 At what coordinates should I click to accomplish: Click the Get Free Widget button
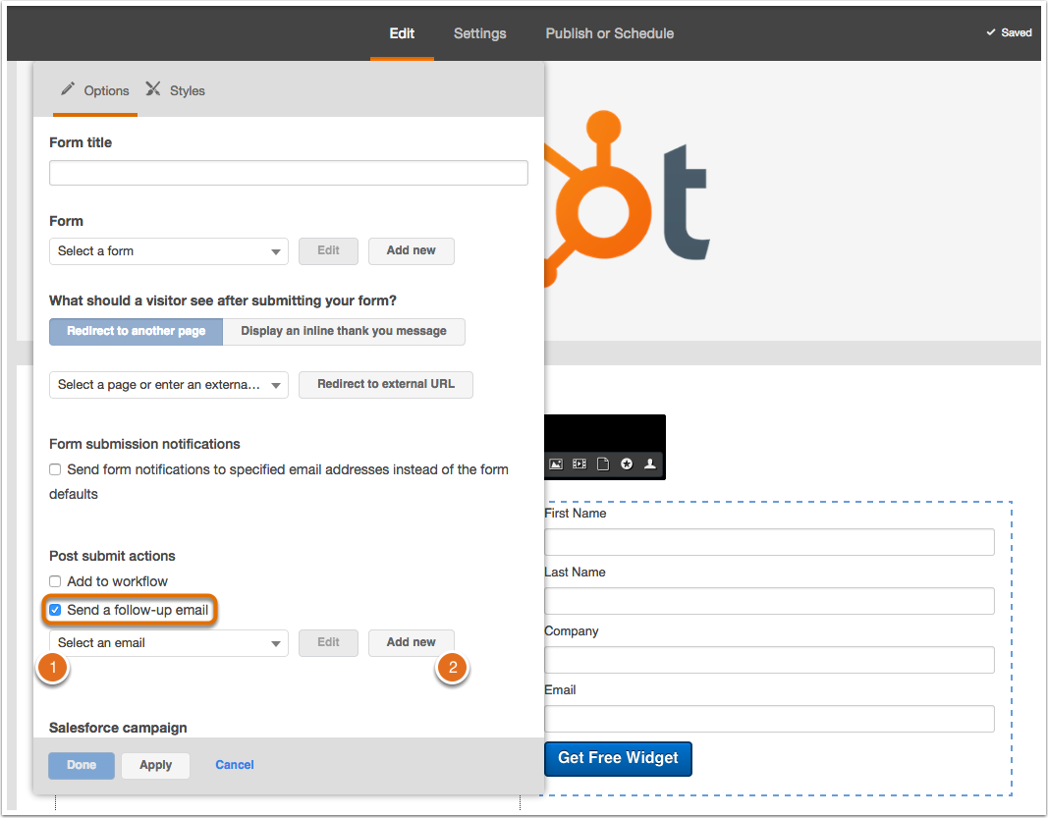(x=618, y=758)
